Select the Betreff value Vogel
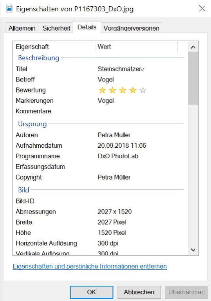 tap(106, 80)
